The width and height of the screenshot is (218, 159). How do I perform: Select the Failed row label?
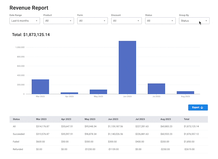16,142
